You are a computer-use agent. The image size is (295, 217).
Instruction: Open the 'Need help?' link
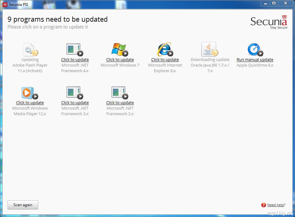(x=276, y=205)
